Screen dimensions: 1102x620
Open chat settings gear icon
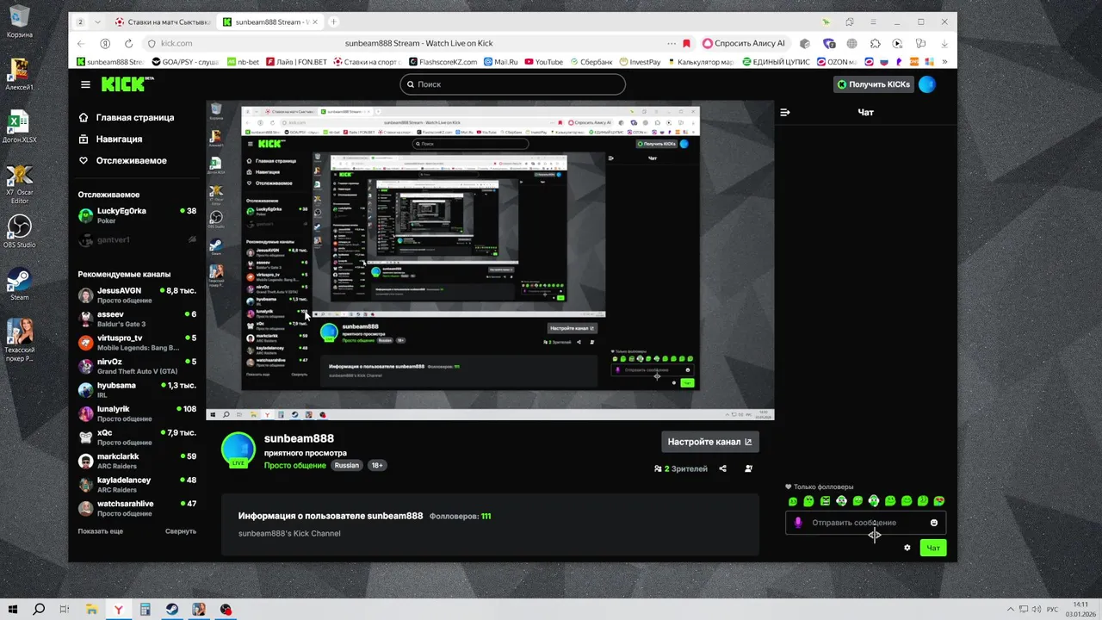pyautogui.click(x=907, y=547)
